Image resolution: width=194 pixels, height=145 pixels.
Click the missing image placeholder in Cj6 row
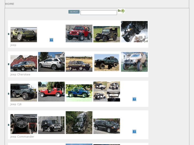click(134, 99)
